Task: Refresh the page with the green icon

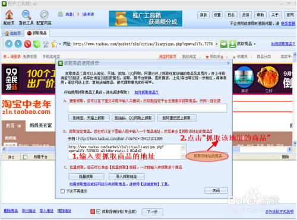Action: [x=37, y=44]
